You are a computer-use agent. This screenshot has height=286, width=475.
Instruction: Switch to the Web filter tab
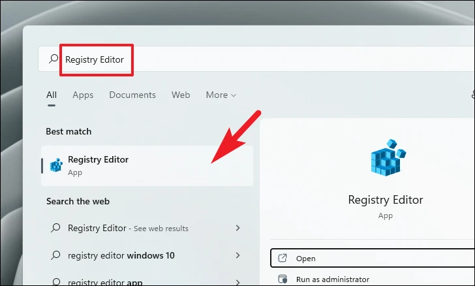point(181,95)
